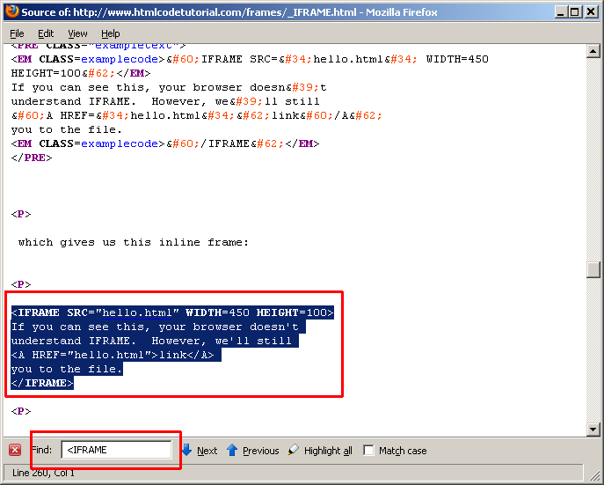
Task: Click the Previous button in find bar
Action: pos(261,451)
